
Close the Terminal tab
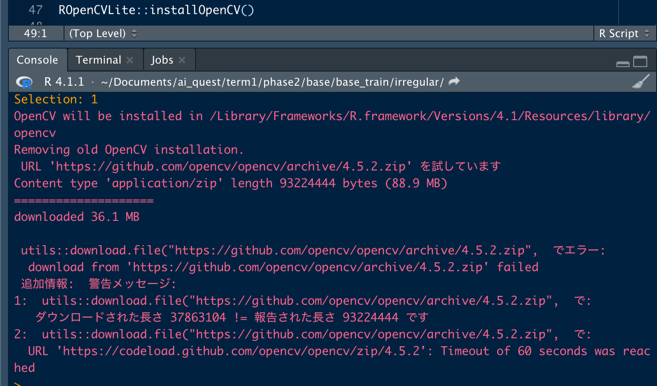click(130, 60)
